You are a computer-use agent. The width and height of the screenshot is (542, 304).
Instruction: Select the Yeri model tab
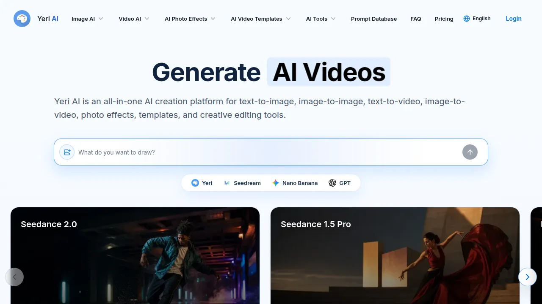[202, 183]
